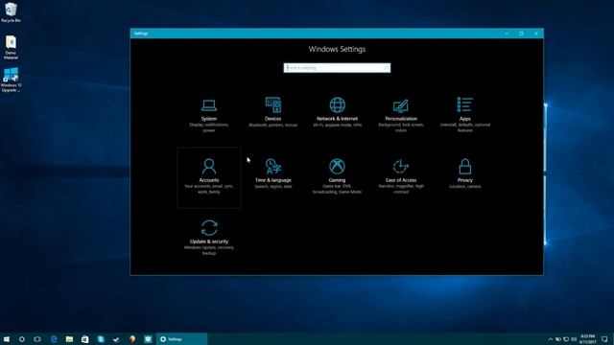Click the search magnifier icon in Settings
This screenshot has height=345, width=614.
(x=386, y=68)
